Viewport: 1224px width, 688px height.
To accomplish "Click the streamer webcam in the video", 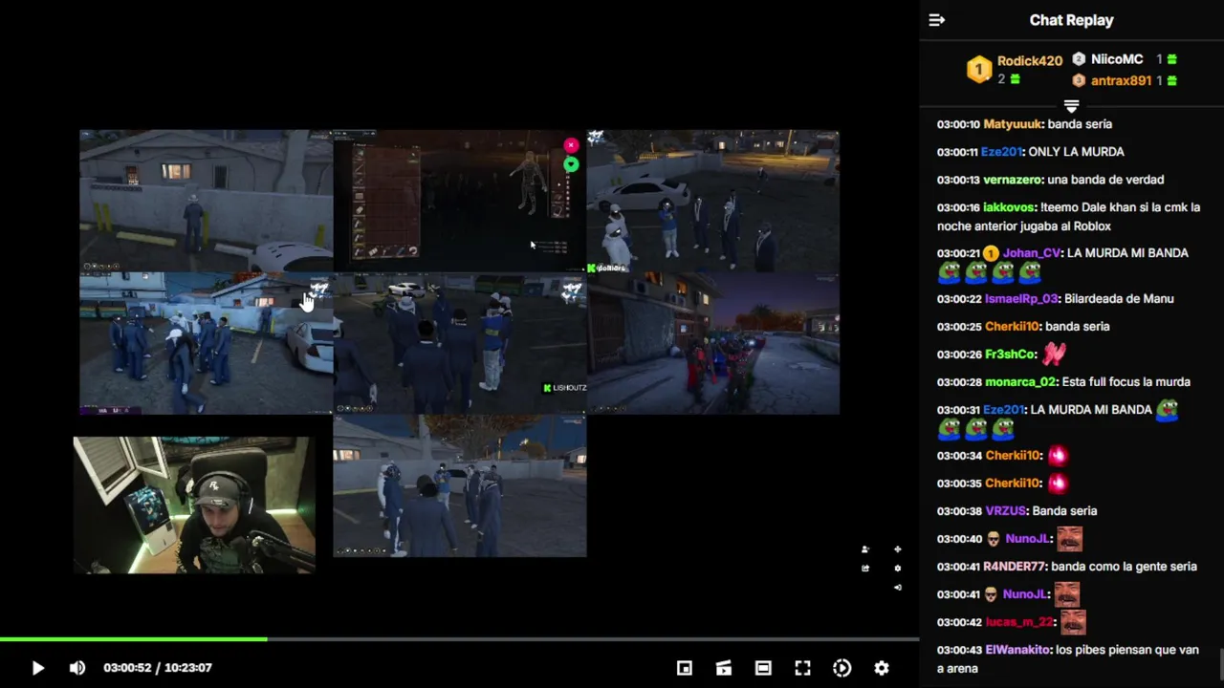I will click(x=194, y=505).
